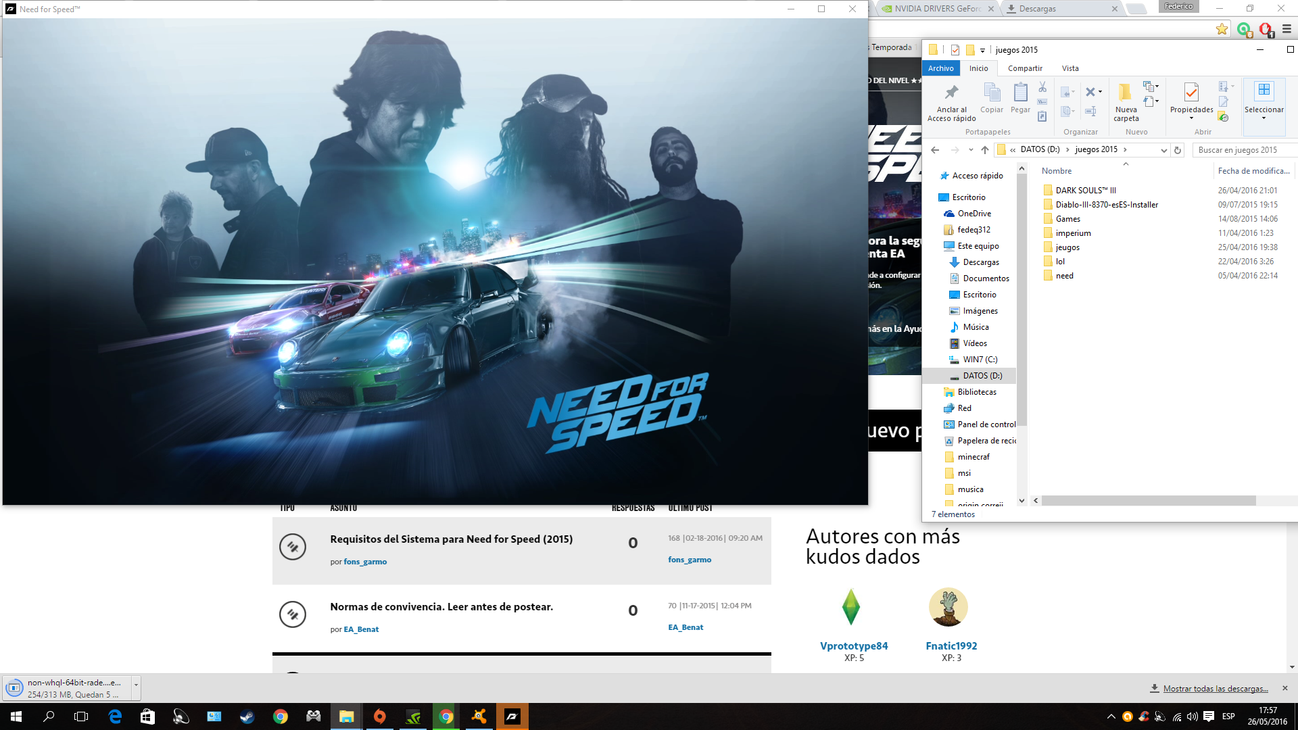The width and height of the screenshot is (1298, 730).
Task: Open the Requisitos del Sistema forum thread
Action: click(x=451, y=539)
